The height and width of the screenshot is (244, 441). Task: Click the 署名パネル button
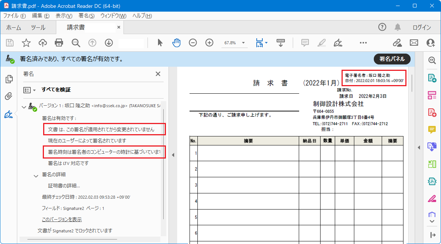click(x=392, y=59)
